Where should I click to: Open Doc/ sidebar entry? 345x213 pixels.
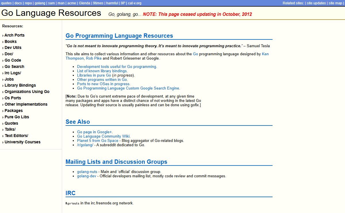[9, 54]
